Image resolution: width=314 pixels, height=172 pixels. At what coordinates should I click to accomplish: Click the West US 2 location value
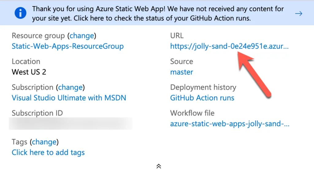coord(29,72)
